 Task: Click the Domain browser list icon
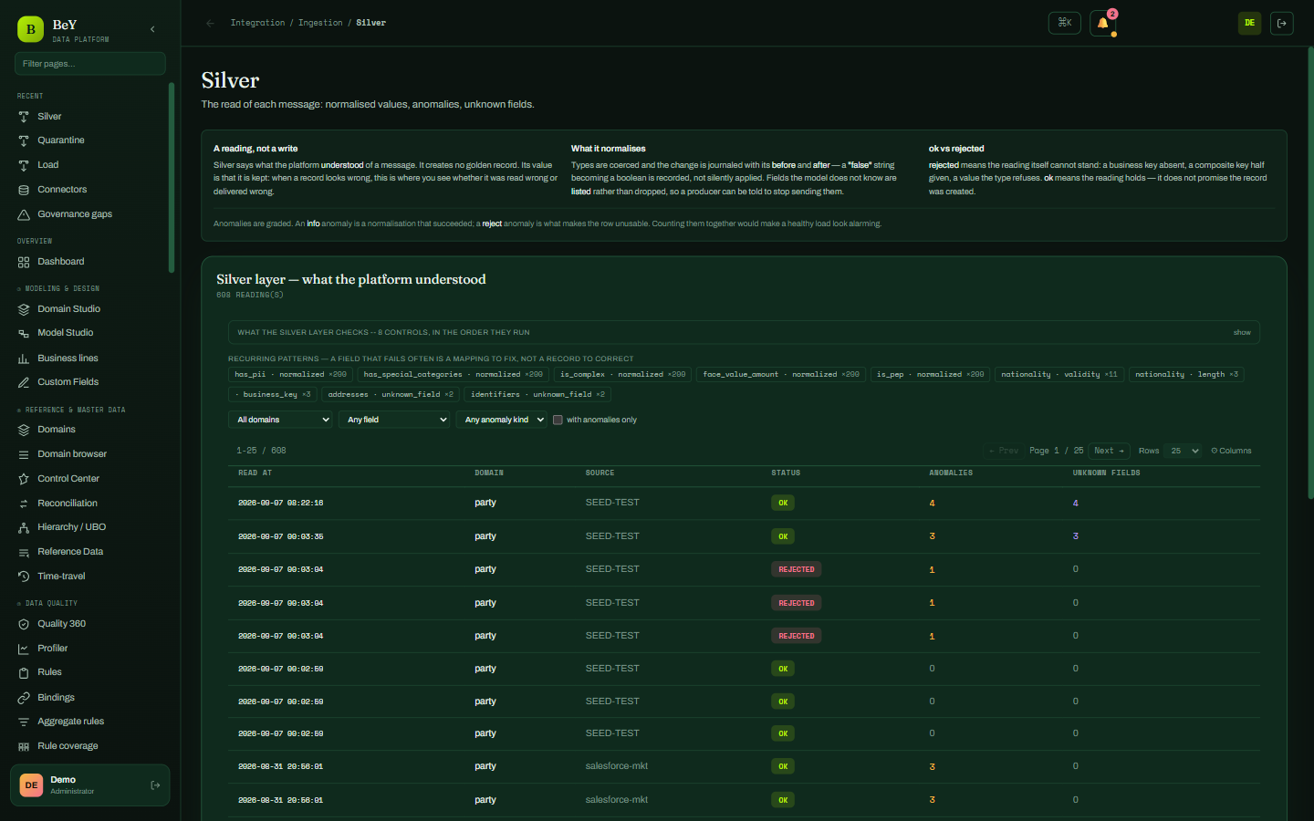tap(24, 454)
